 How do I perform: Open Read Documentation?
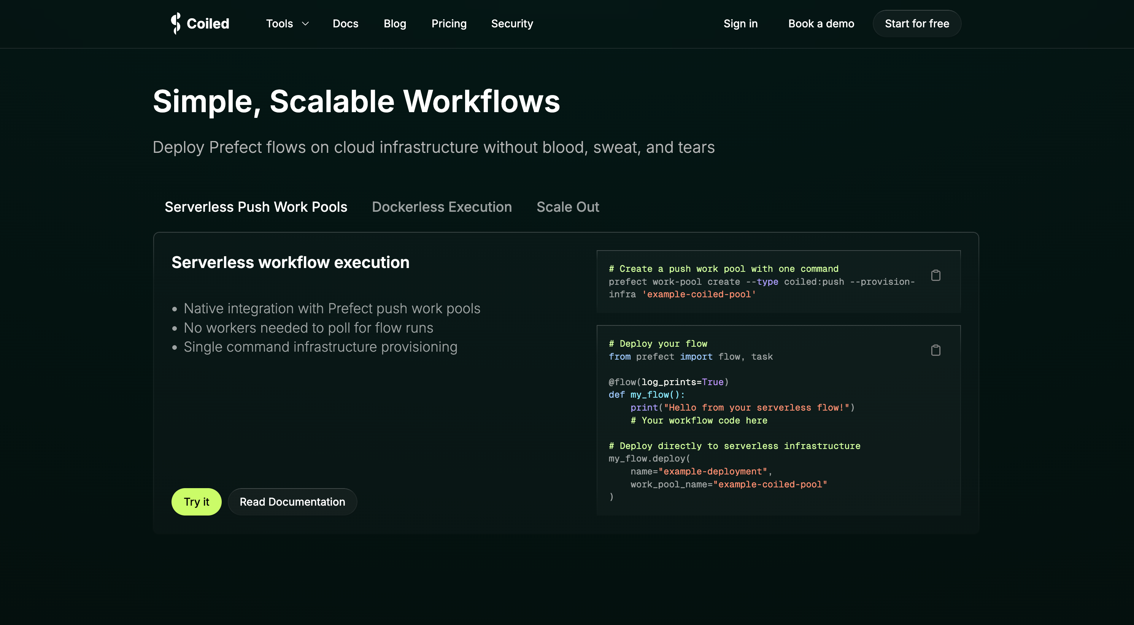point(292,502)
